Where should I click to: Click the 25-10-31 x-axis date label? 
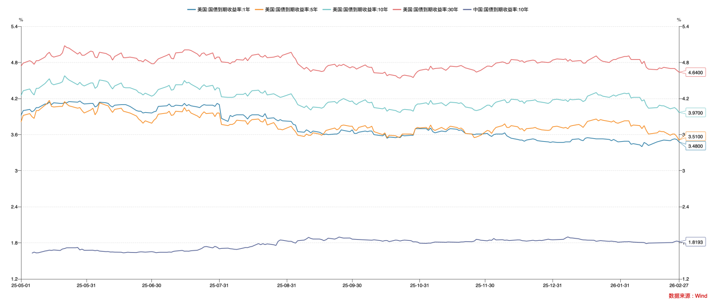419,285
